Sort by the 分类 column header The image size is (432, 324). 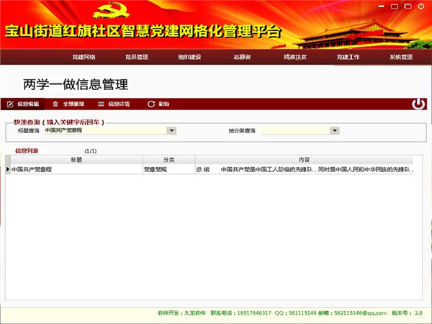click(169, 160)
